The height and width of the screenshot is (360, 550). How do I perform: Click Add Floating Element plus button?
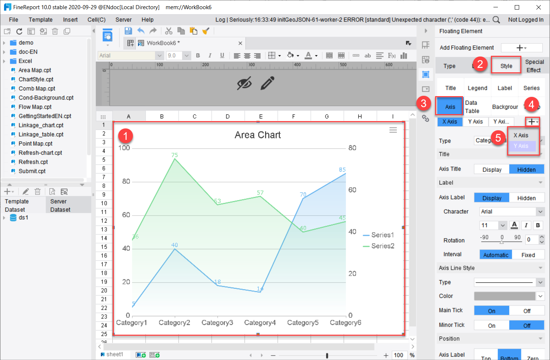pos(521,48)
